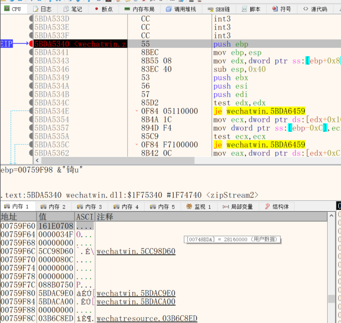Select the highlighted push ebp instruction

coord(231,44)
